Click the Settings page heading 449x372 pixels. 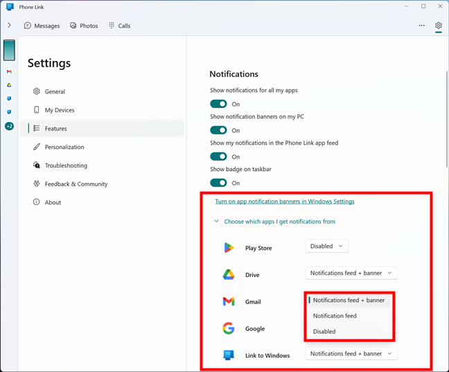(x=49, y=63)
